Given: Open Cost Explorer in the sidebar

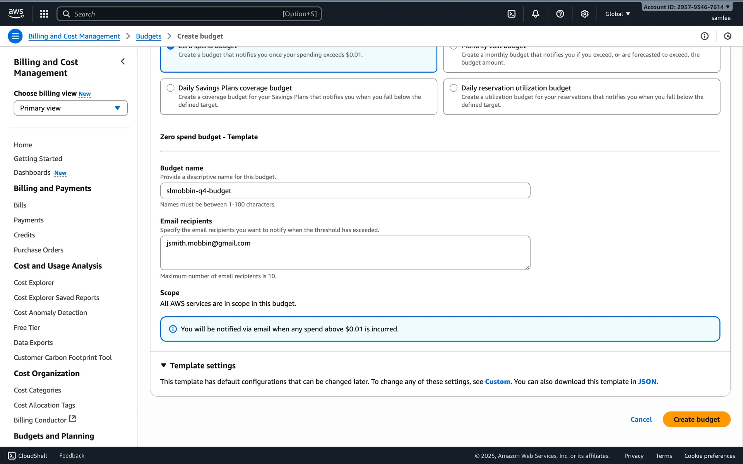Looking at the screenshot, I should click(x=34, y=283).
